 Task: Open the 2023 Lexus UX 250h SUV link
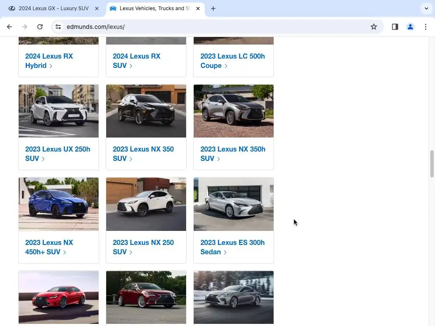(x=57, y=154)
